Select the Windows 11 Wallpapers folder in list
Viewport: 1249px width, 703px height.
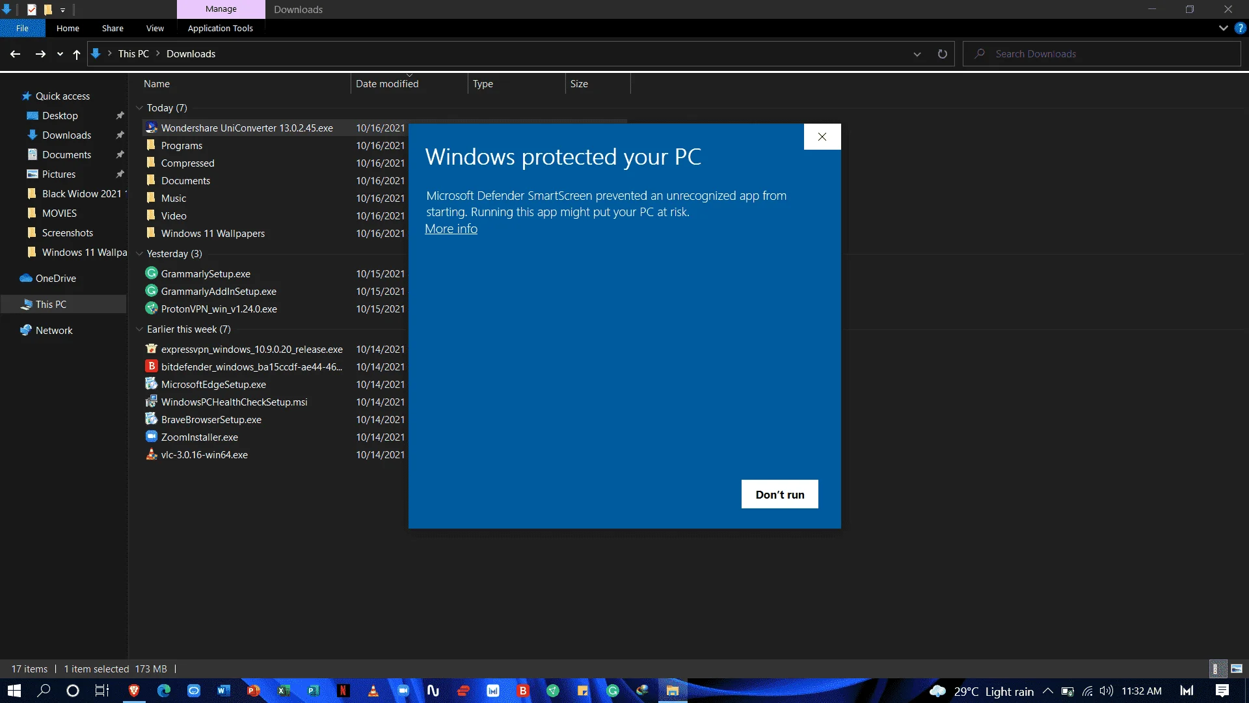click(x=213, y=234)
